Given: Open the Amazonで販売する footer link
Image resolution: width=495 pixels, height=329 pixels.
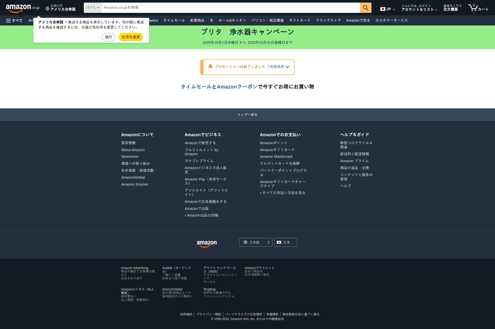Looking at the screenshot, I should coord(200,143).
